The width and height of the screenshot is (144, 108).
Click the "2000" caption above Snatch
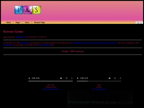[x=99, y=85]
